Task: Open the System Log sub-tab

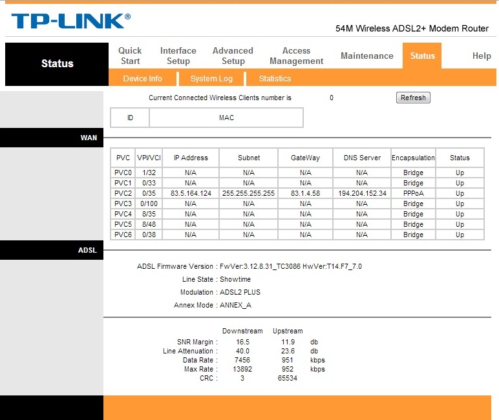Action: coord(211,79)
